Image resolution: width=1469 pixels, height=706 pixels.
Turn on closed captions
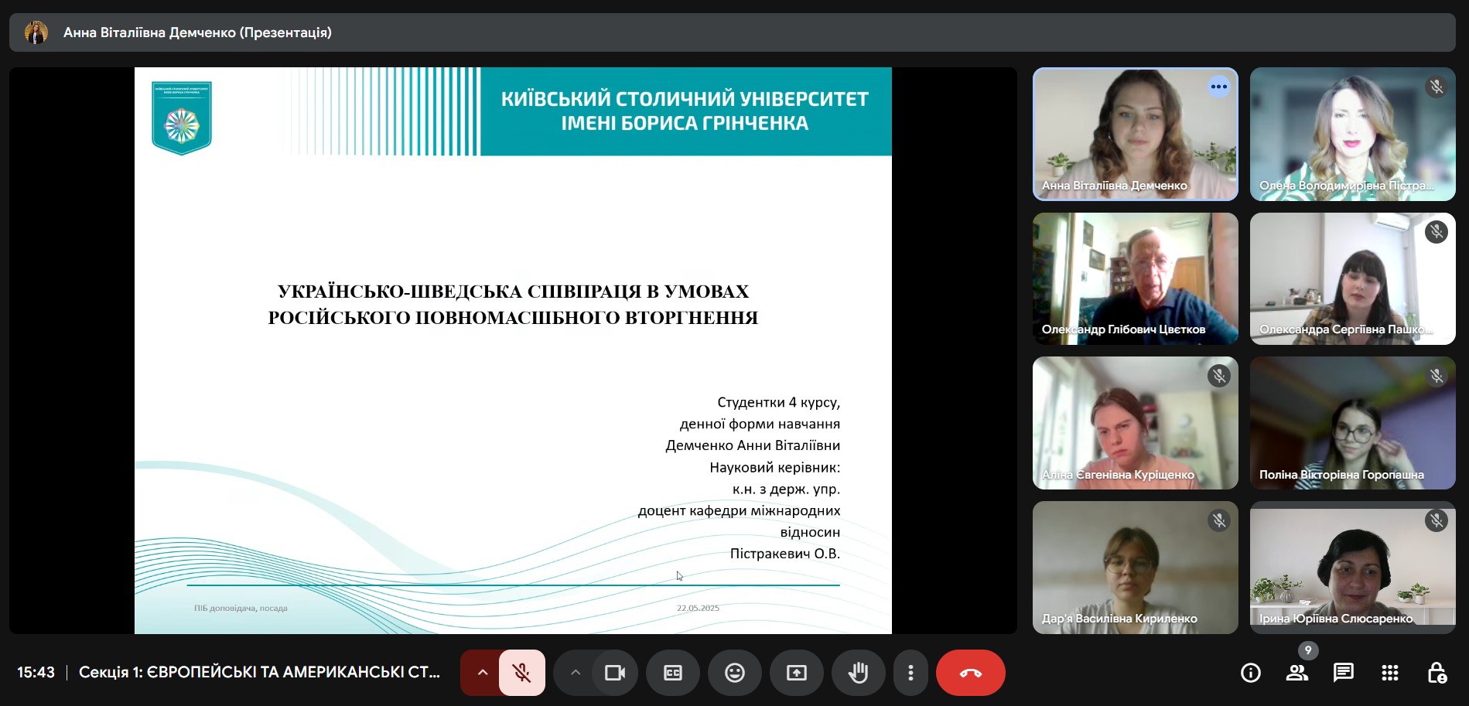[x=673, y=673]
